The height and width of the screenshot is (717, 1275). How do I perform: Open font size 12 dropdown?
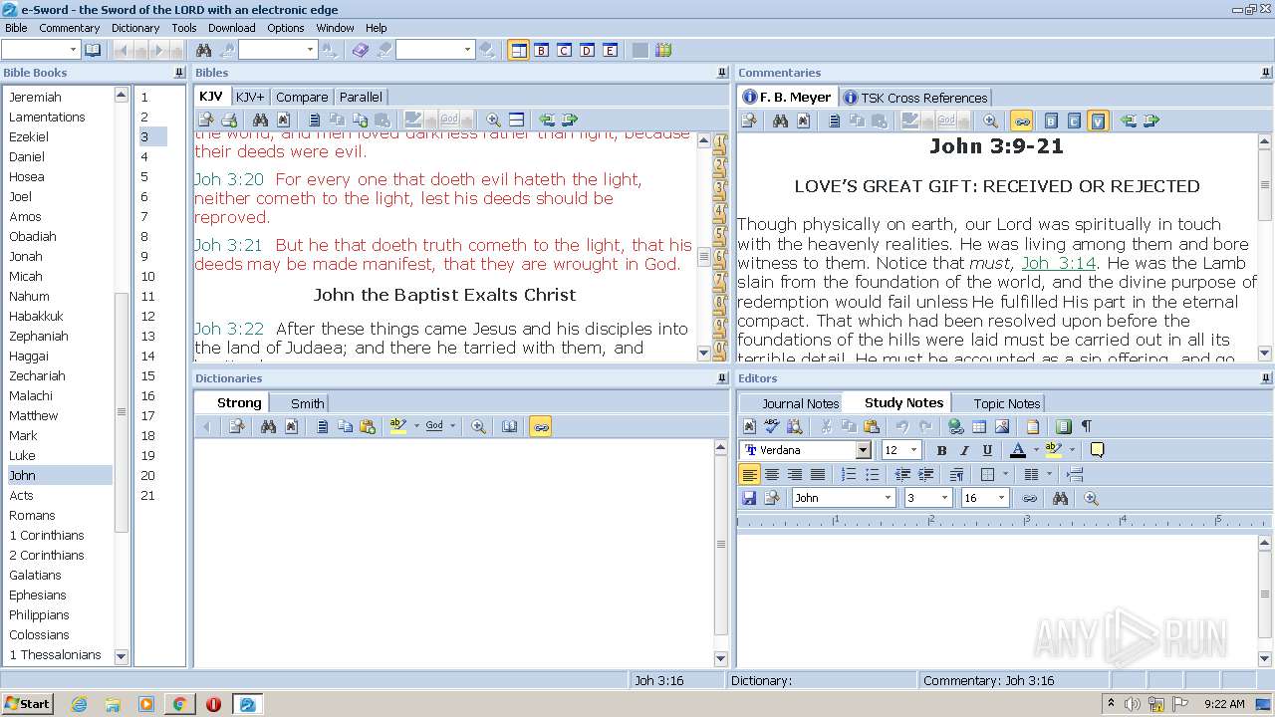pos(913,450)
